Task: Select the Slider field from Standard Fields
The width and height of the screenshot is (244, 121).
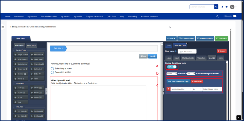Action: [37, 74]
